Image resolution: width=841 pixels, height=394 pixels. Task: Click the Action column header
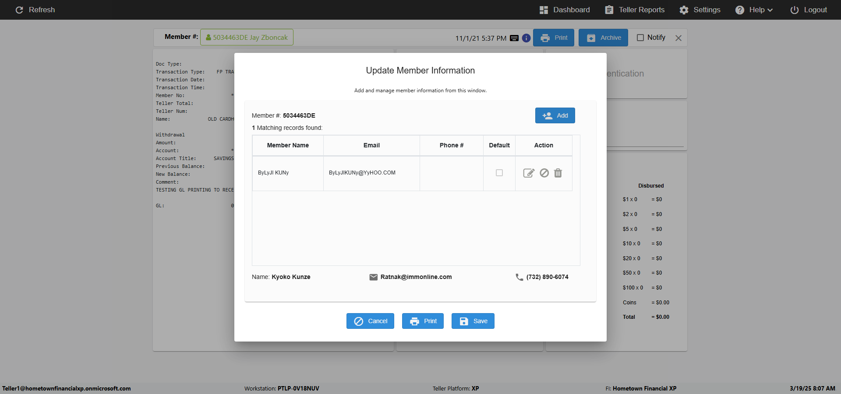544,145
